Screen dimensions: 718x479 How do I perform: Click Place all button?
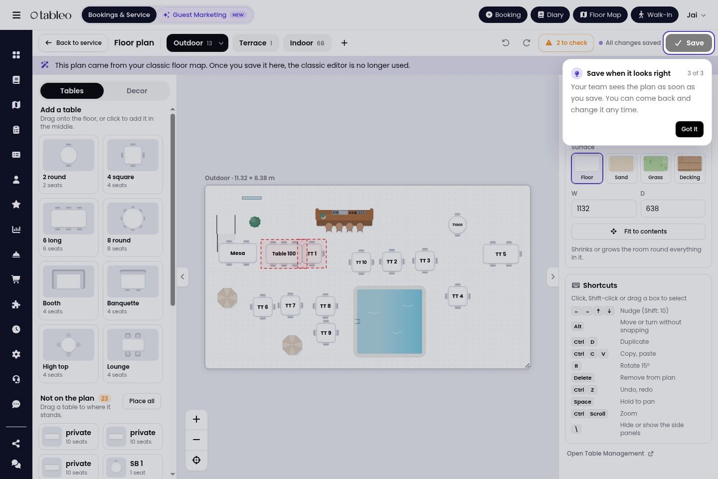coord(142,401)
